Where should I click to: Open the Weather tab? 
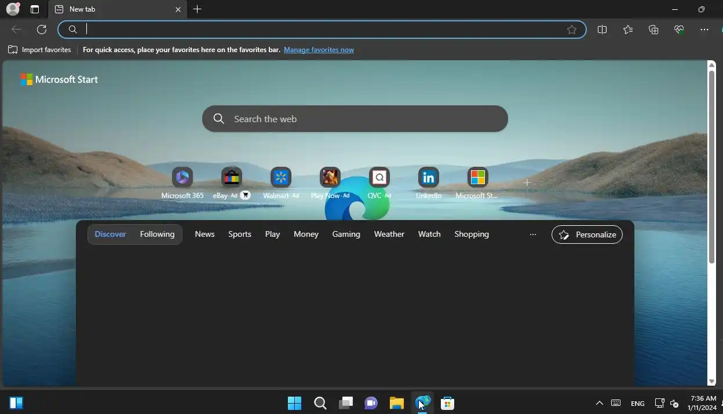pyautogui.click(x=389, y=234)
